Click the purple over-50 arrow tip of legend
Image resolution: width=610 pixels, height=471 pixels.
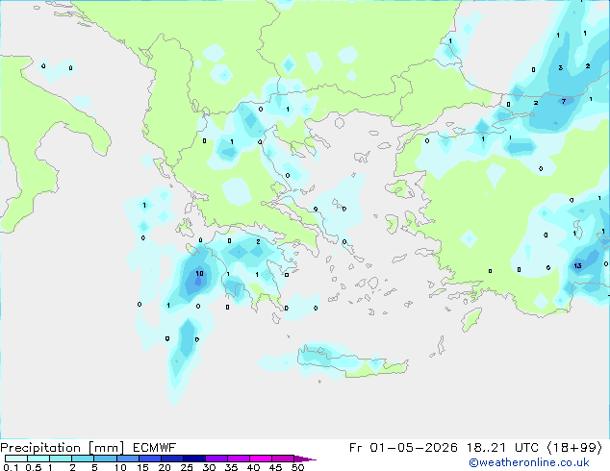pyautogui.click(x=305, y=459)
